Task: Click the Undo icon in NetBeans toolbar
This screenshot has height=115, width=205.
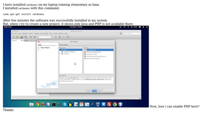Action: tap(31, 37)
